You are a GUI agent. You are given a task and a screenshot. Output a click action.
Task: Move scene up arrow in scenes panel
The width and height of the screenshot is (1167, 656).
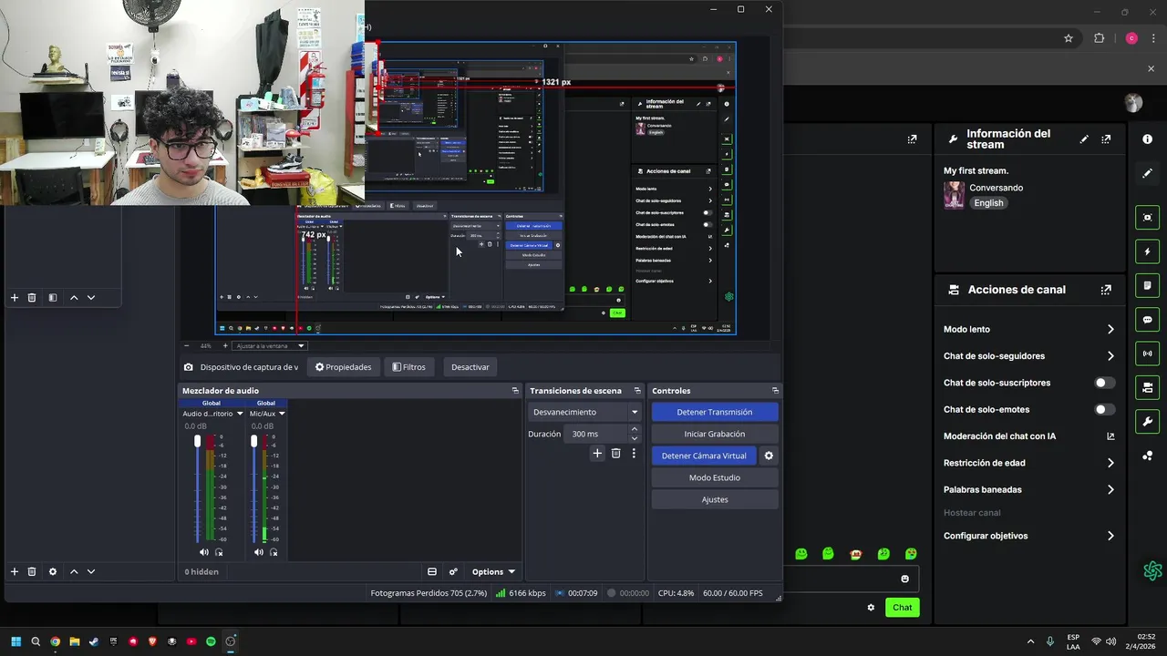tap(74, 297)
